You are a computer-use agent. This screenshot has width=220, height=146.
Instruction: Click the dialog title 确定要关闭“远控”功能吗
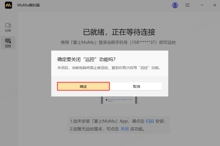coord(86,59)
